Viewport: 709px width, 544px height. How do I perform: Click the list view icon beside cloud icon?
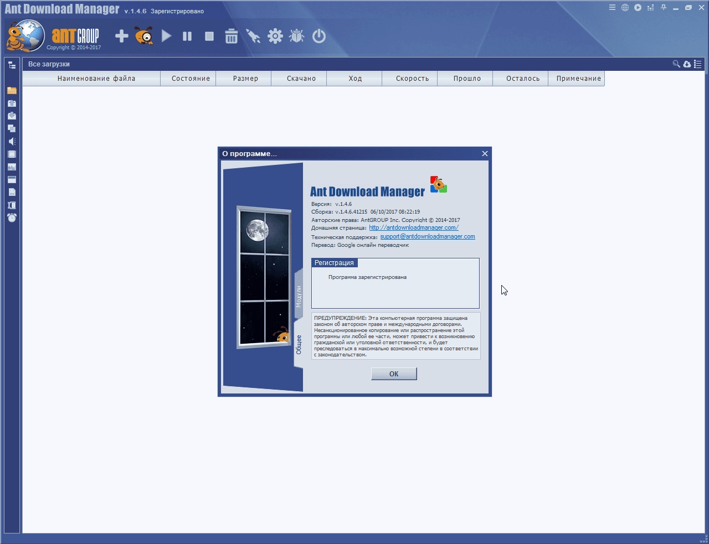697,64
